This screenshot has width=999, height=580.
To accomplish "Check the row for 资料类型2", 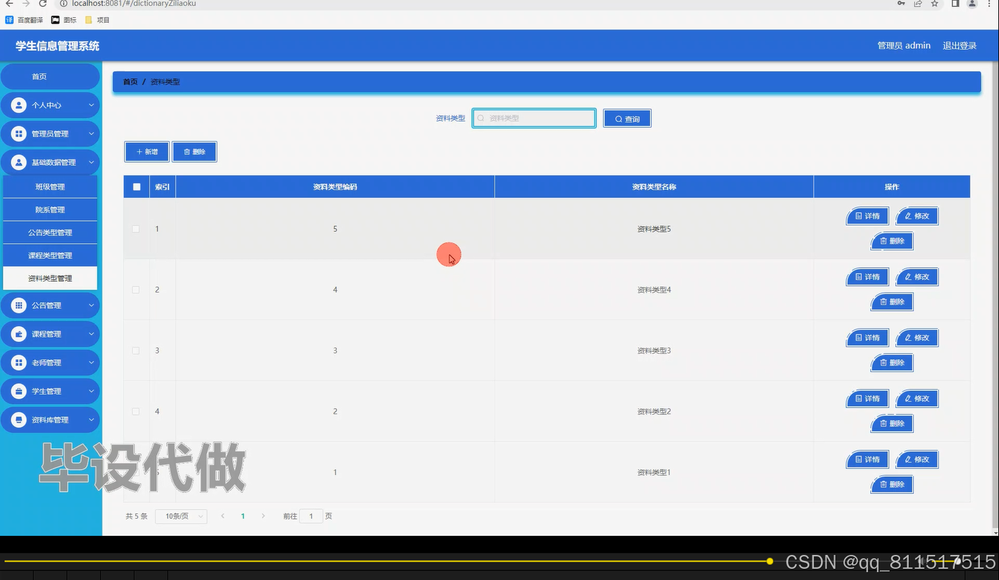I will pos(136,411).
